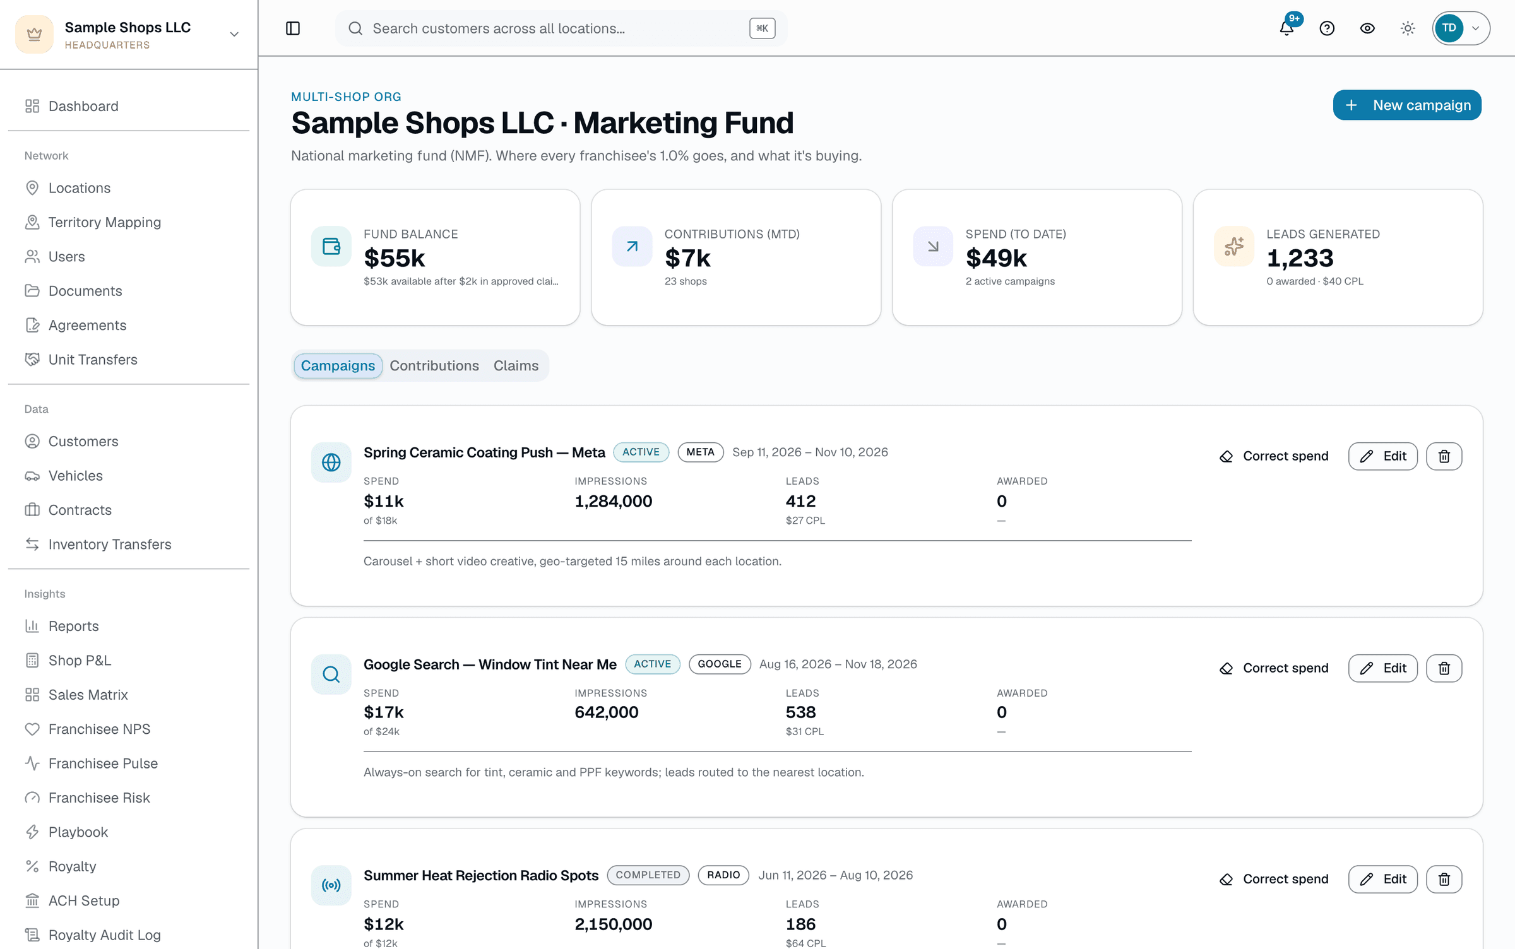Delete the Google Search Window Tint campaign

point(1444,668)
